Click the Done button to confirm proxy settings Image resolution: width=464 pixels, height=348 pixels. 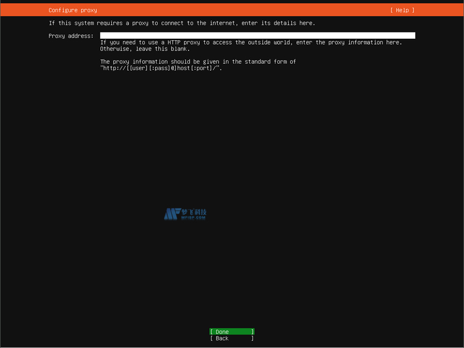click(231, 332)
